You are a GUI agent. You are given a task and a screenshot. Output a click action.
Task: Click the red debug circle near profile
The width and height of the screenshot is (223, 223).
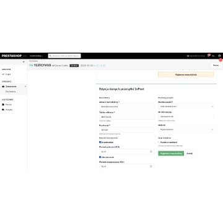(221, 60)
